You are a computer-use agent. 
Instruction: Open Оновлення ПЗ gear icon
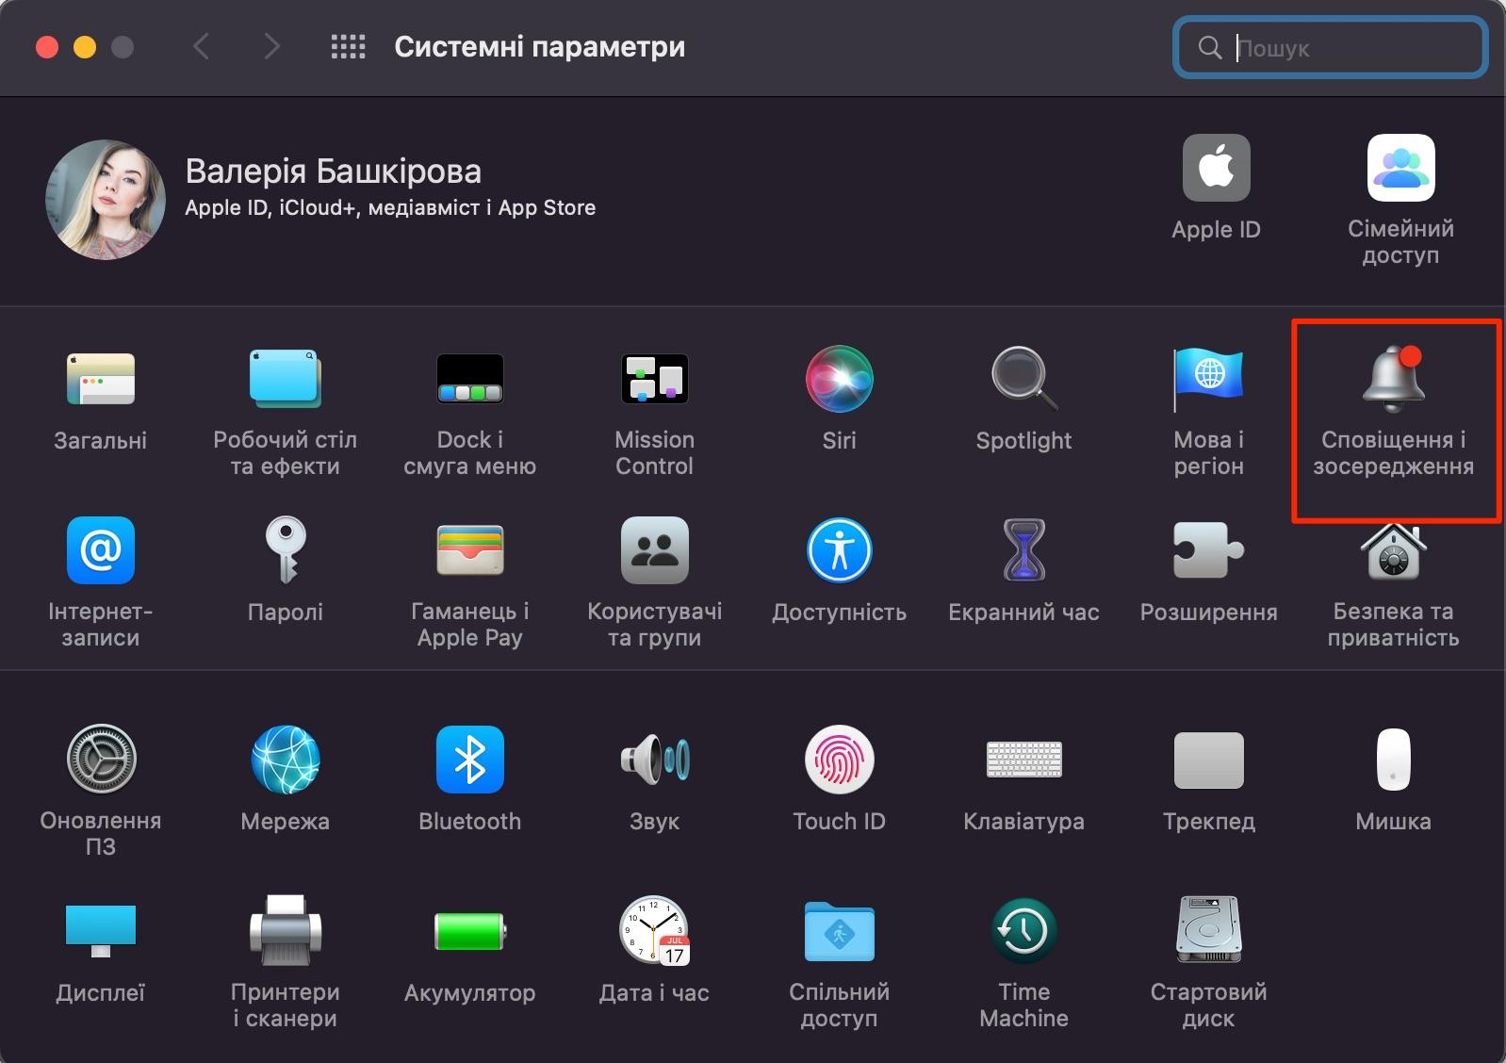pos(101,760)
